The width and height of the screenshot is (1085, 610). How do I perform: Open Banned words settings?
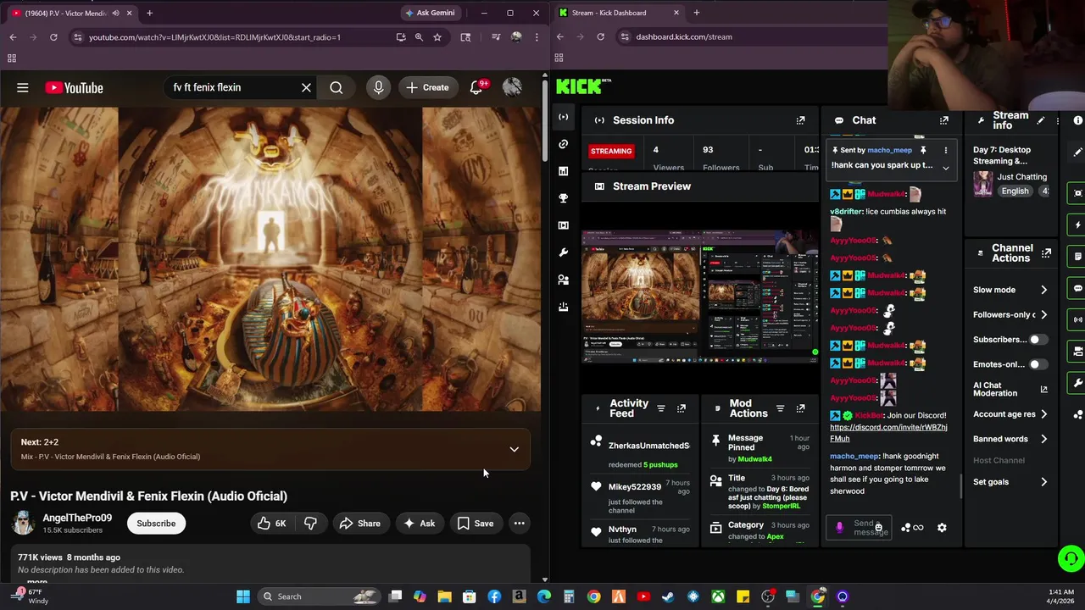1010,439
